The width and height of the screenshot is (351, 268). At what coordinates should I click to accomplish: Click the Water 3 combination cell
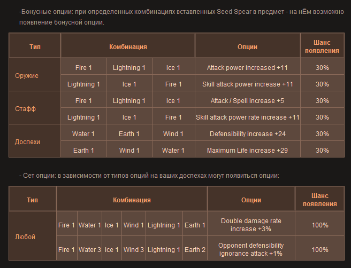coord(90,250)
